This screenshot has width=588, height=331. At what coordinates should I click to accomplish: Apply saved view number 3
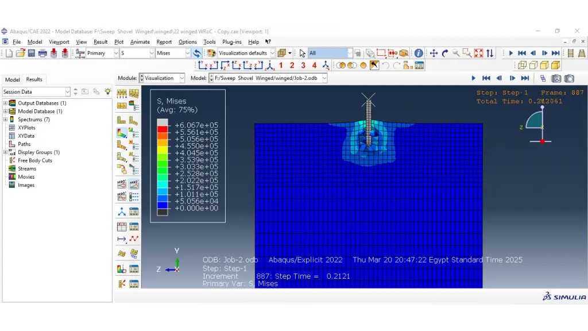[x=303, y=66]
